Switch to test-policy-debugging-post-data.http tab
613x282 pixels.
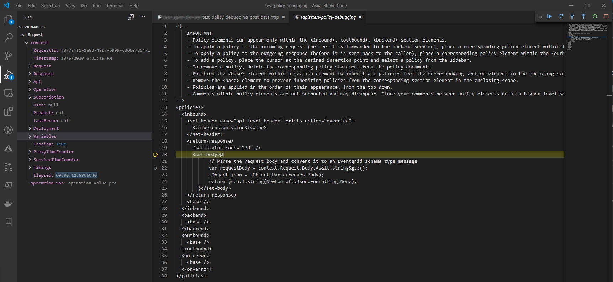tap(240, 17)
